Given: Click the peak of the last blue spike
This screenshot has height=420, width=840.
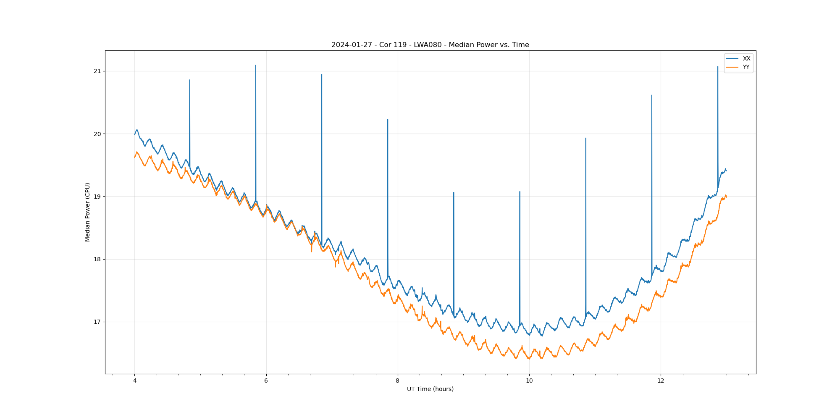Looking at the screenshot, I should click(x=718, y=67).
